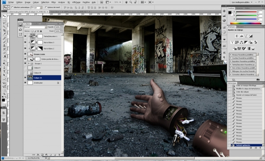Screen dimensions: 265x161
Task: Hide the Teinte/Saturation 1 layer
Action: point(25,36)
